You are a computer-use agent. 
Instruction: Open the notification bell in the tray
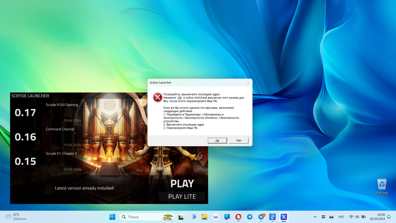389,217
